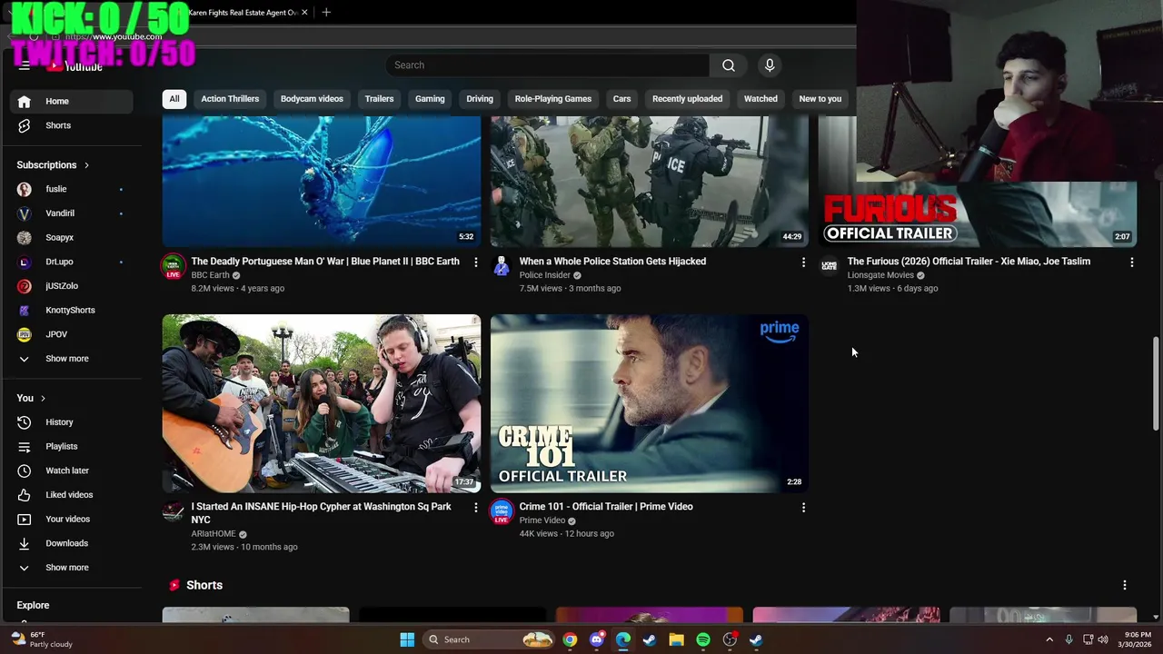The image size is (1163, 654).
Task: Play the Crime 101 trailer thumbnail
Action: [x=650, y=403]
